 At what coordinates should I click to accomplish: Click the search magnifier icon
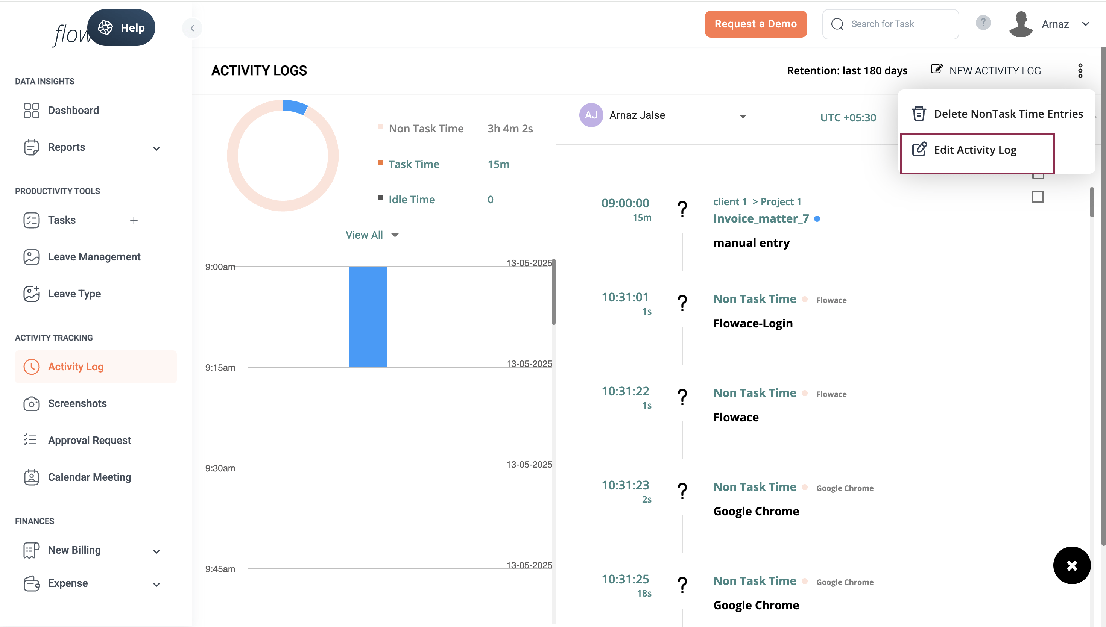837,24
